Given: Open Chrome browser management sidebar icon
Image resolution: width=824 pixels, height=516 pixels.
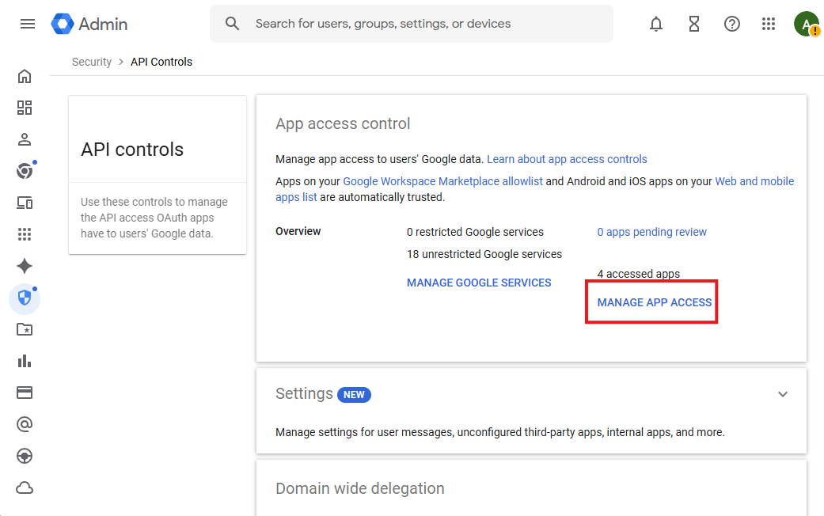Looking at the screenshot, I should tap(25, 172).
